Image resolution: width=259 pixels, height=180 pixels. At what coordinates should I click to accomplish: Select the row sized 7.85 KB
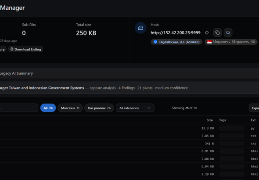pyautogui.click(x=129, y=136)
